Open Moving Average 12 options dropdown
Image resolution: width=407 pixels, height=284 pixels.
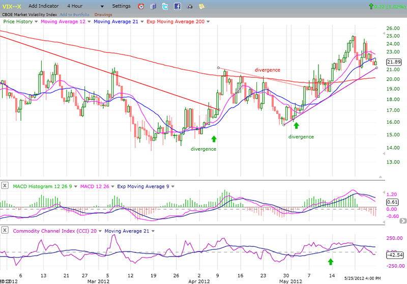(90, 22)
